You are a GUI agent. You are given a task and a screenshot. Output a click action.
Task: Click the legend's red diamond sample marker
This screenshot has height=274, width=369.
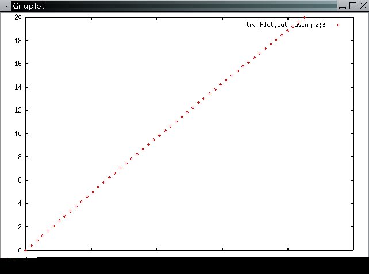click(338, 25)
